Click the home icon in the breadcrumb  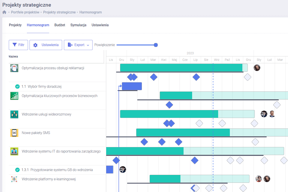click(4, 12)
